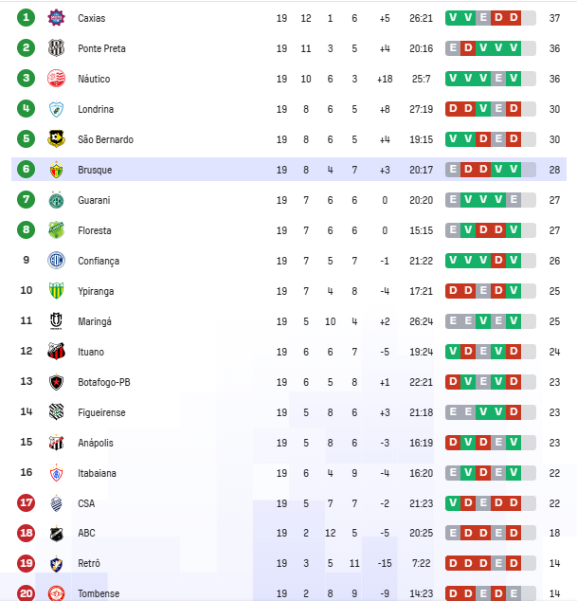The image size is (577, 601).
Task: Click Náutico's first V form badge
Action: click(453, 78)
